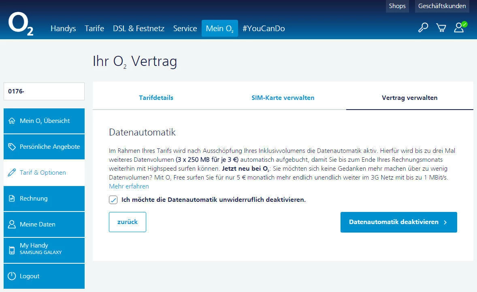Viewport: 477px width, 292px height.
Task: Click the invoice icon beside Rechnung
Action: coord(12,199)
